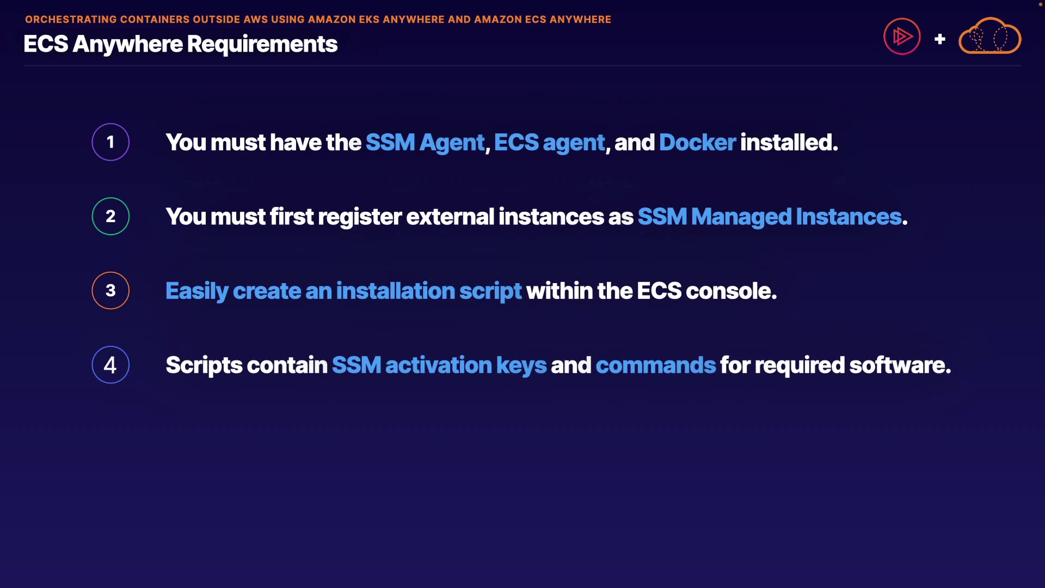The image size is (1045, 588).
Task: Select the blue circle numbered 4
Action: point(110,365)
